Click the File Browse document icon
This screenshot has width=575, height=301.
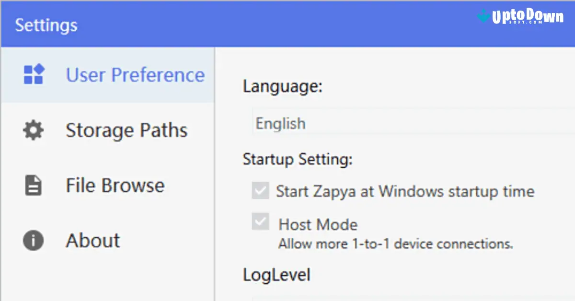coord(32,185)
